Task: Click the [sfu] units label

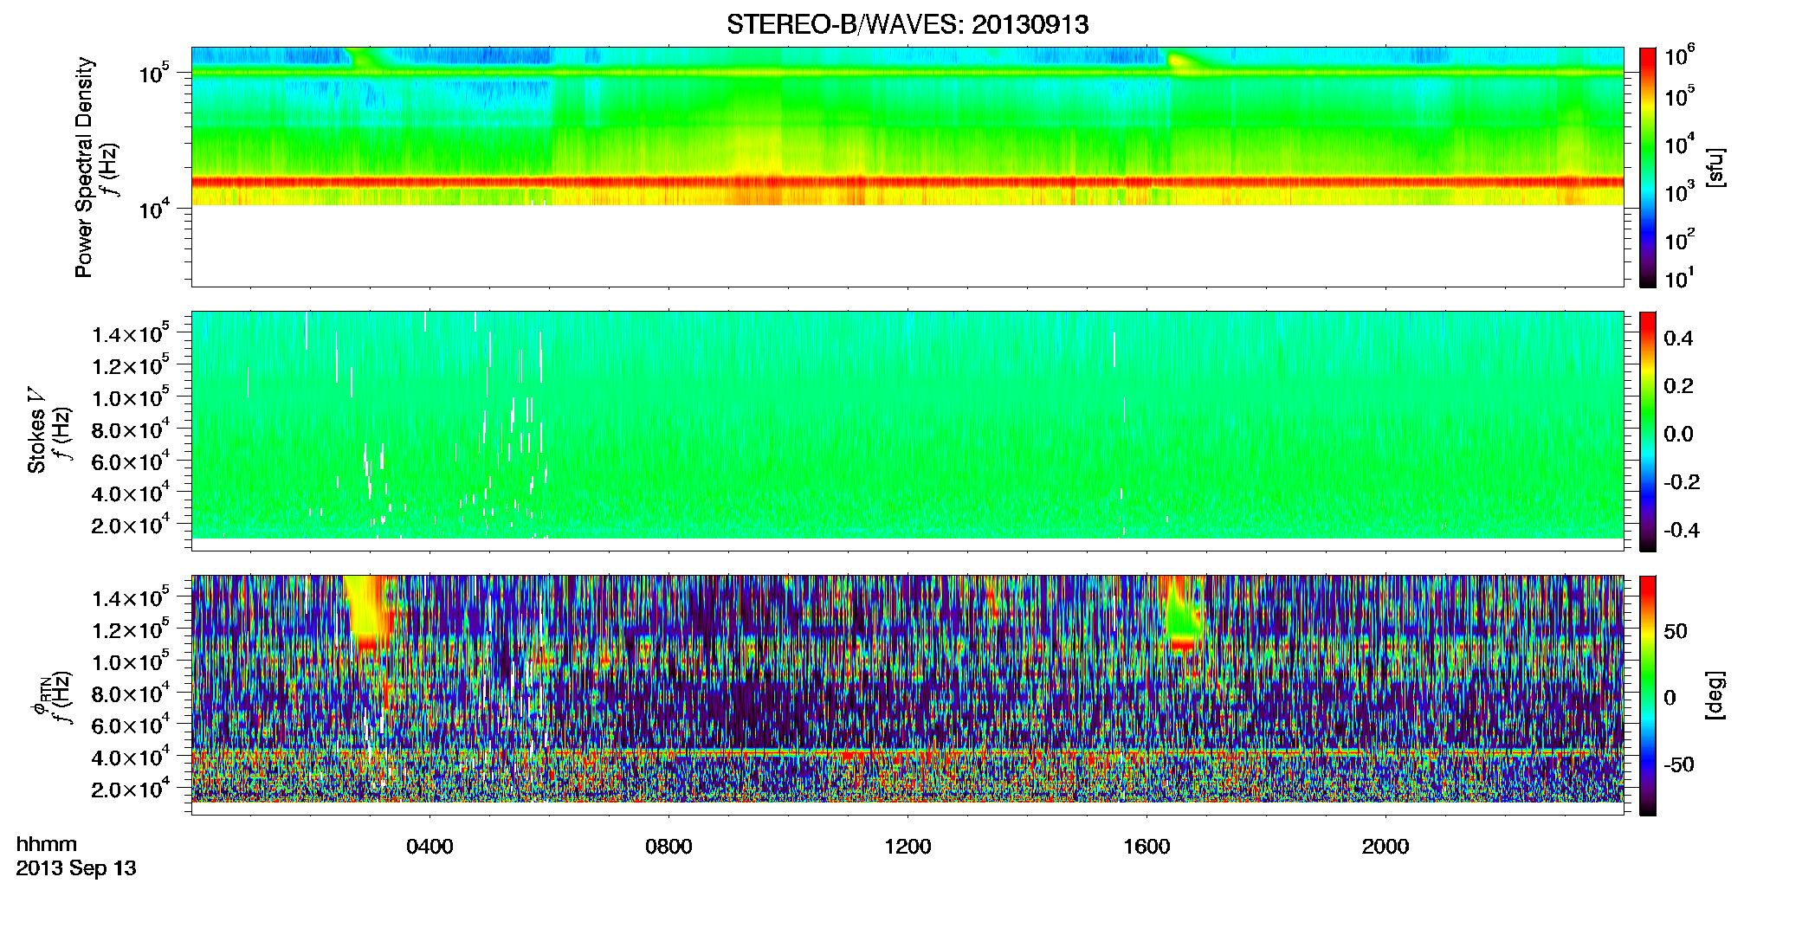Action: pos(1715,168)
